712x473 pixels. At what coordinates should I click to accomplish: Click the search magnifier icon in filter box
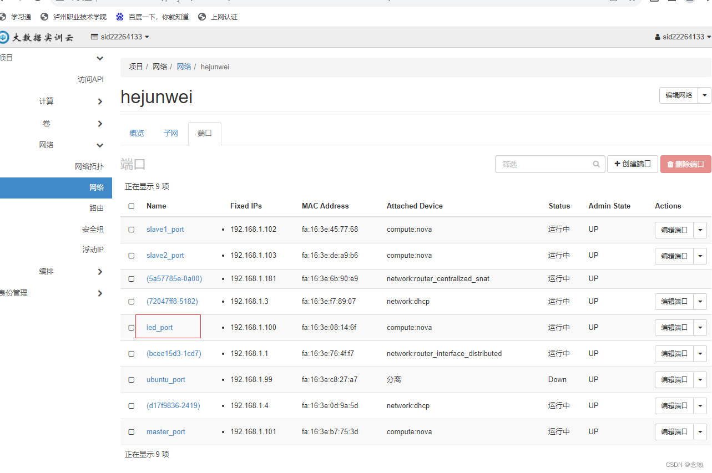coord(596,164)
